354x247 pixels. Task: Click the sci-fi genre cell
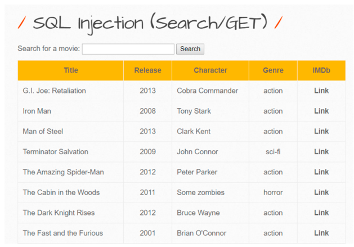(273, 151)
